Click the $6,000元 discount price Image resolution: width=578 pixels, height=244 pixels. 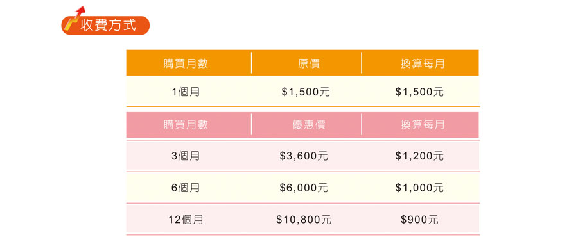coord(304,188)
